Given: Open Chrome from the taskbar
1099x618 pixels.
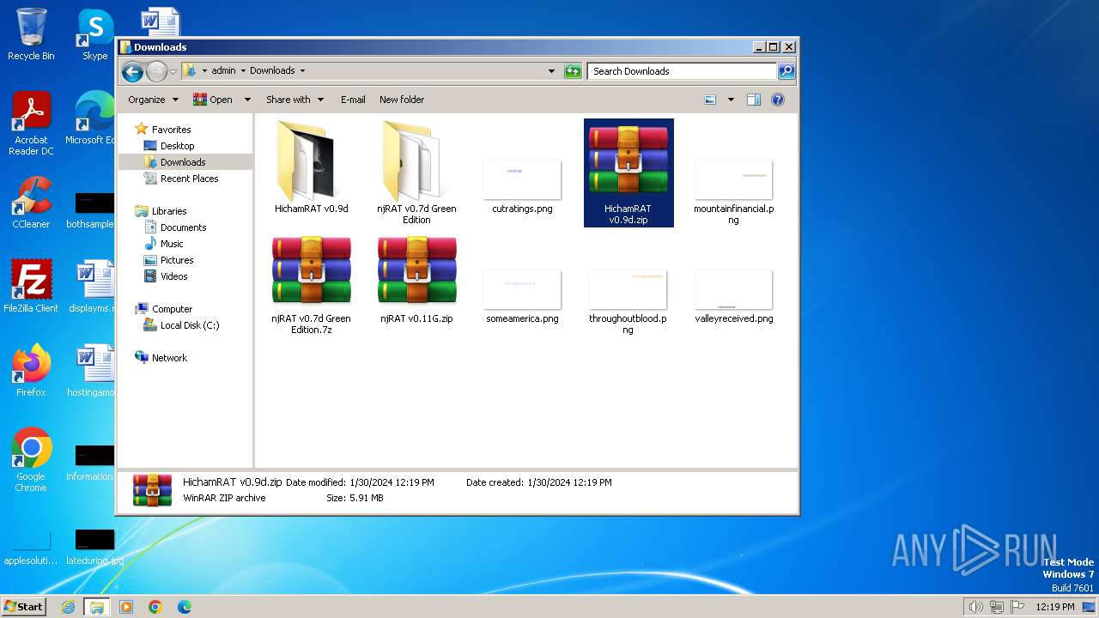Looking at the screenshot, I should [155, 607].
